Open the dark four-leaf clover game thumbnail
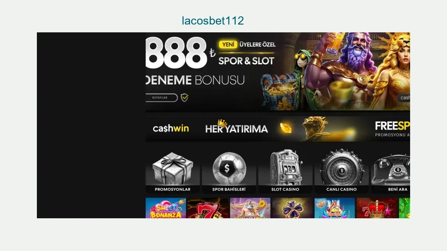 [x=292, y=208]
